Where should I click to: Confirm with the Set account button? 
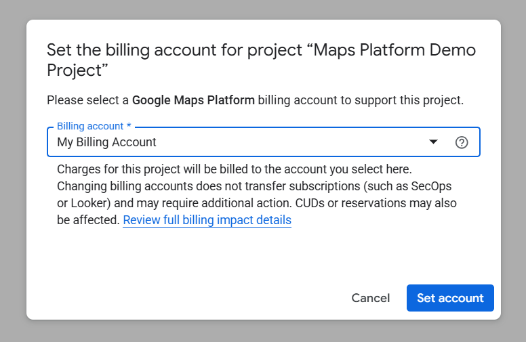pos(450,298)
